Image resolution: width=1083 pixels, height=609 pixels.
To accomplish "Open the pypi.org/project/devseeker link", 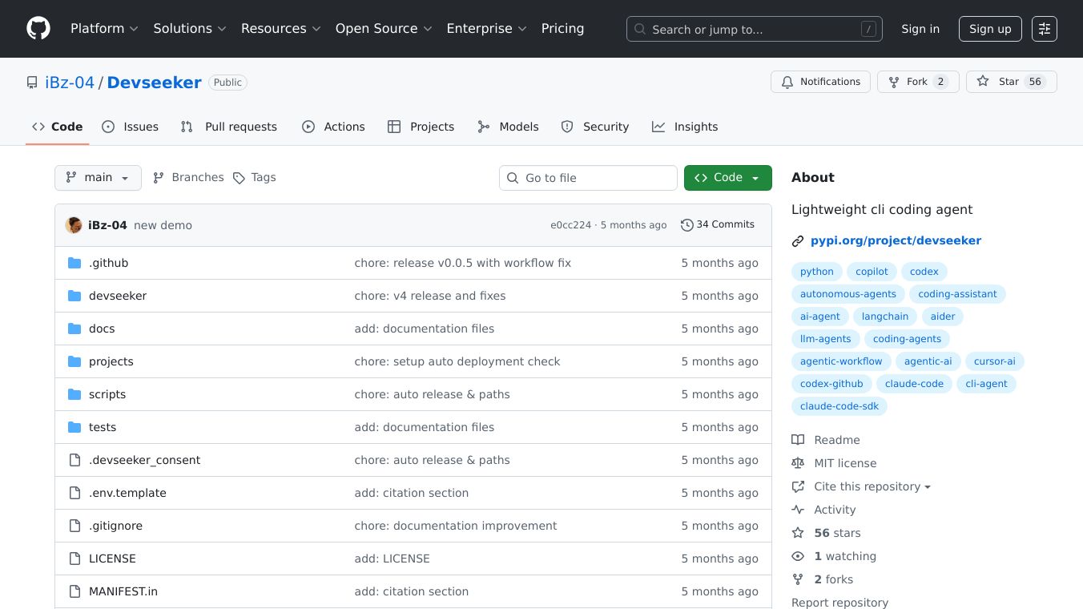I will tap(895, 240).
